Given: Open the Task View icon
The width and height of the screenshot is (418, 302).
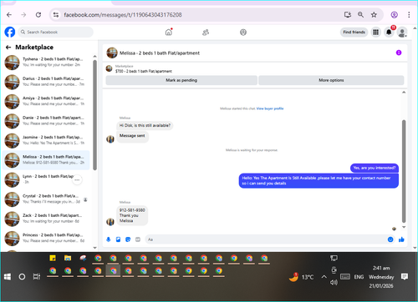Looking at the screenshot, I should (x=37, y=277).
